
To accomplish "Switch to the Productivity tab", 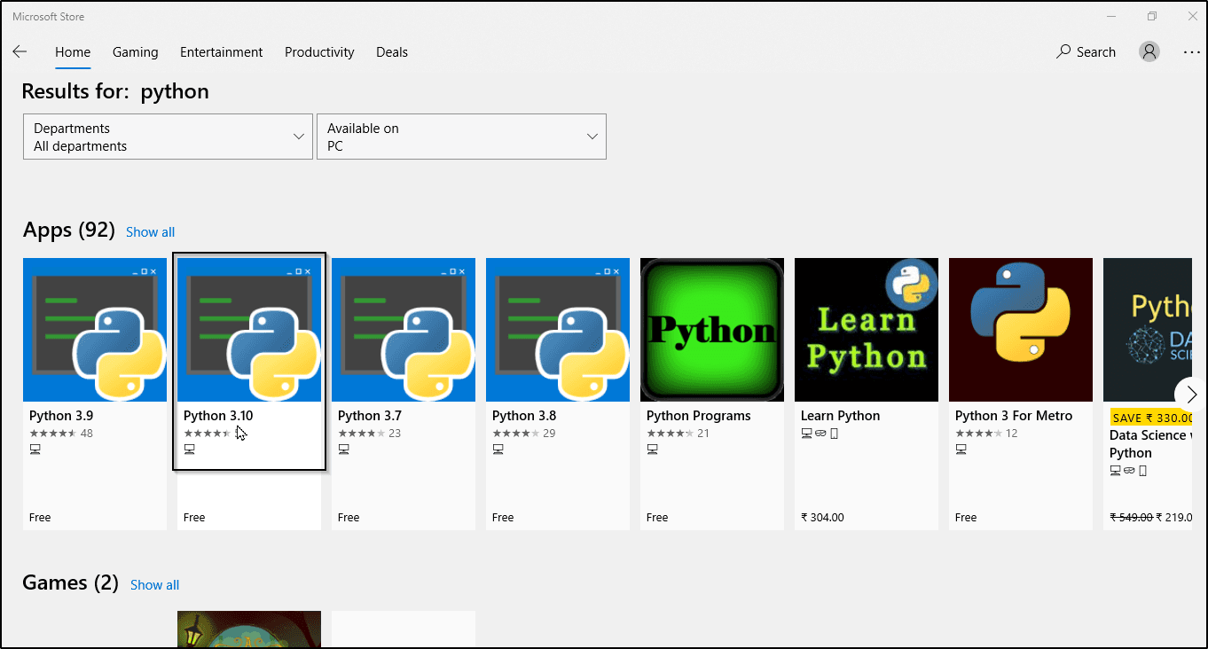I will click(319, 52).
